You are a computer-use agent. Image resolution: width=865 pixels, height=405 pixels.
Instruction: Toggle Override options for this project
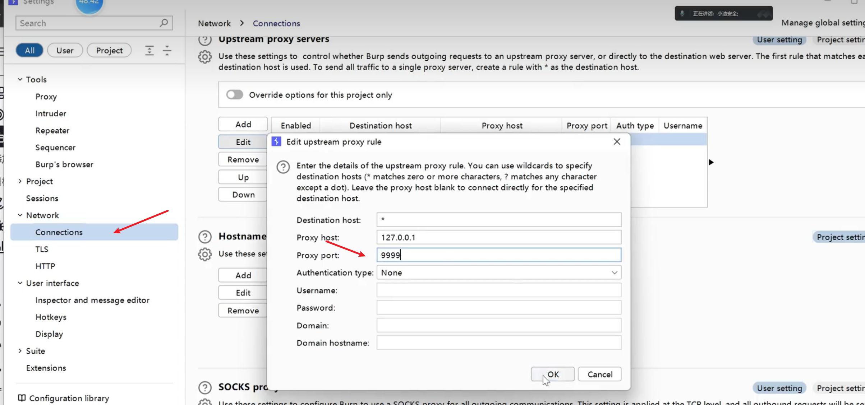coord(235,95)
